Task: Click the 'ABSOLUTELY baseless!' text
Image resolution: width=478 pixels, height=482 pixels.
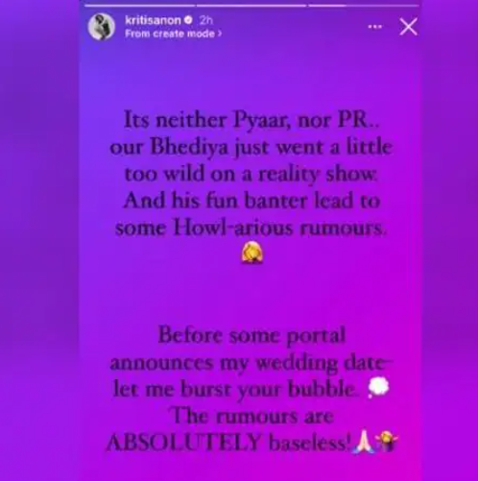Action: pos(228,443)
